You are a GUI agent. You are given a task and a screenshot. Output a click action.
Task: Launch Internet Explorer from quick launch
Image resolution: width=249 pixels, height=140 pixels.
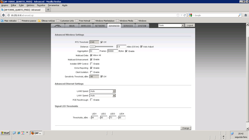tap(19, 133)
